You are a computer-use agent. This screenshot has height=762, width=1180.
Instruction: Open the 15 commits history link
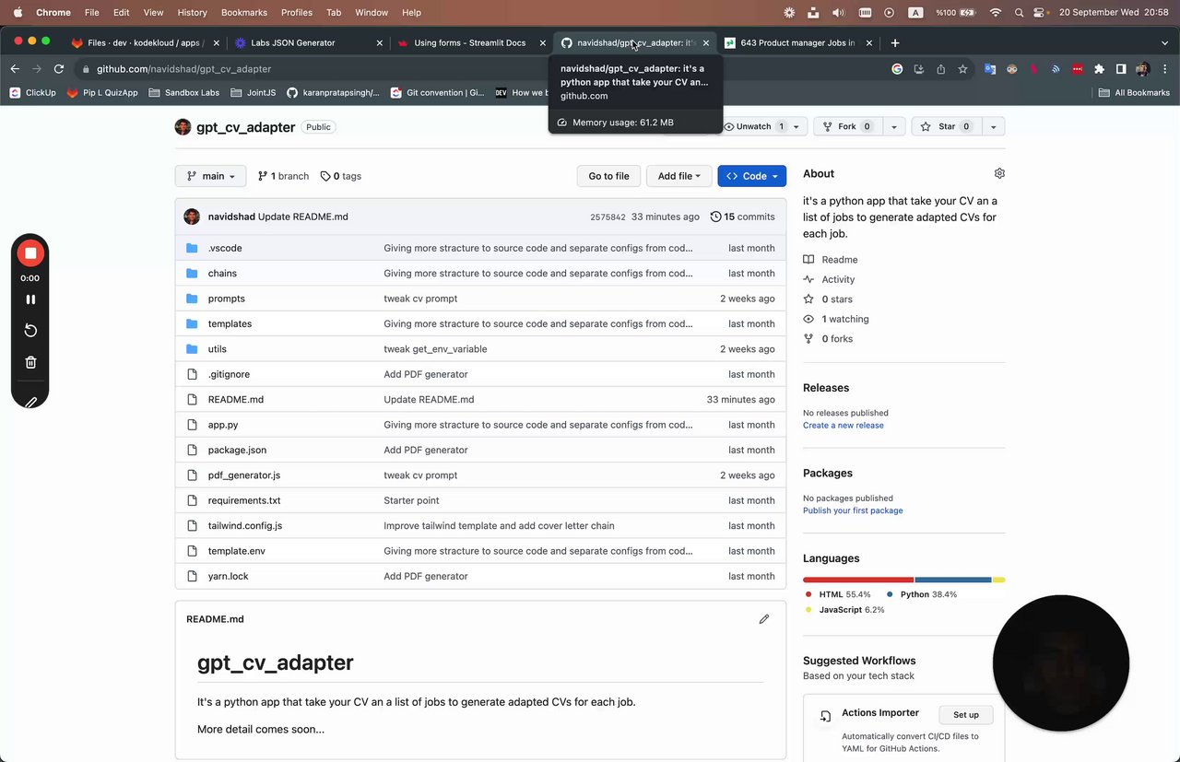coord(743,217)
